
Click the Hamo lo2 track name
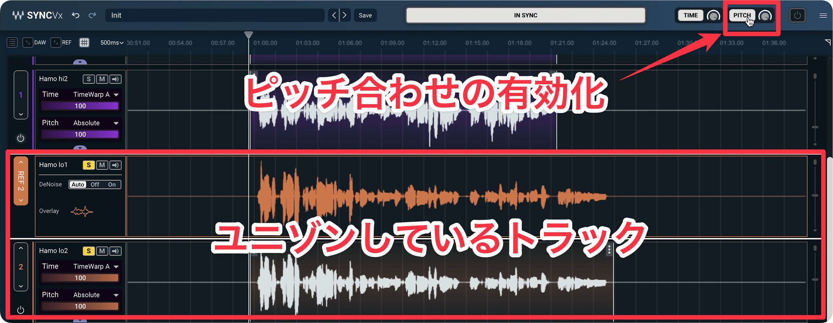pos(53,251)
